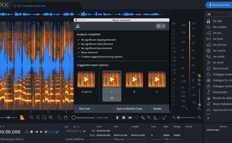Open the Spectral De-noise module
The image size is (232, 143).
point(219,110)
